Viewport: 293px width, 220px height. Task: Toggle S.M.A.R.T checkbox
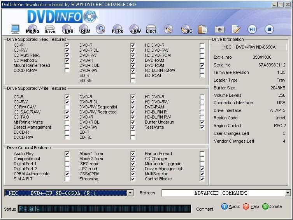click(x=67, y=179)
